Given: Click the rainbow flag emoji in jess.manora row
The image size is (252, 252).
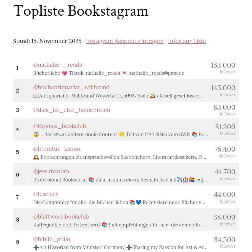Looking at the screenshot, I should click(x=191, y=180).
